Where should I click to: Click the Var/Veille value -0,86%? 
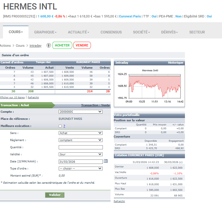click(x=154, y=173)
